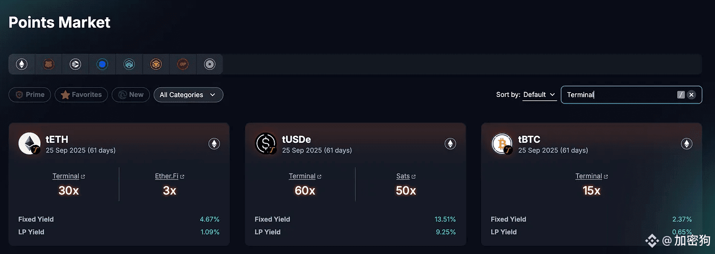Image resolution: width=715 pixels, height=254 pixels.
Task: Open the Ether.Fi external link
Action: 170,176
